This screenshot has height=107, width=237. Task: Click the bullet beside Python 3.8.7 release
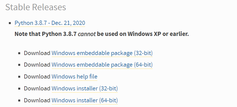[10, 23]
